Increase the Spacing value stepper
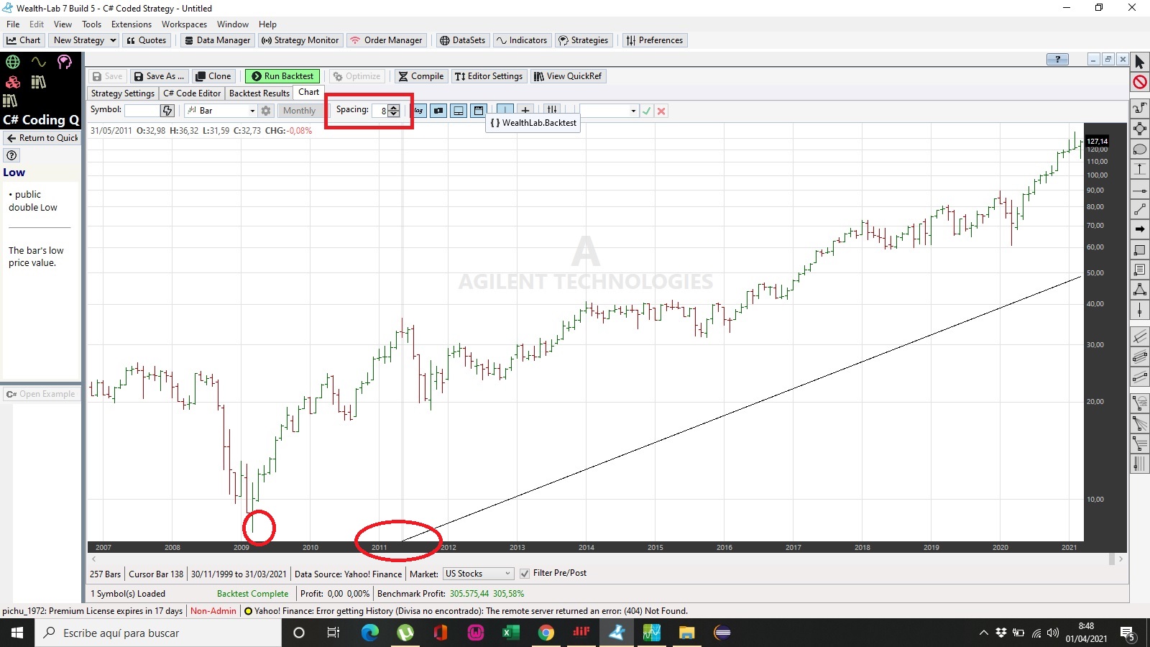The image size is (1150, 647). 393,107
